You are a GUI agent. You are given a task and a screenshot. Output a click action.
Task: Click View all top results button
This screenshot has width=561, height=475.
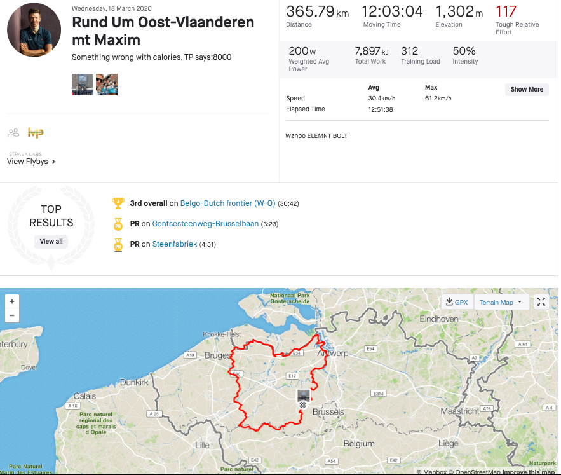point(51,242)
